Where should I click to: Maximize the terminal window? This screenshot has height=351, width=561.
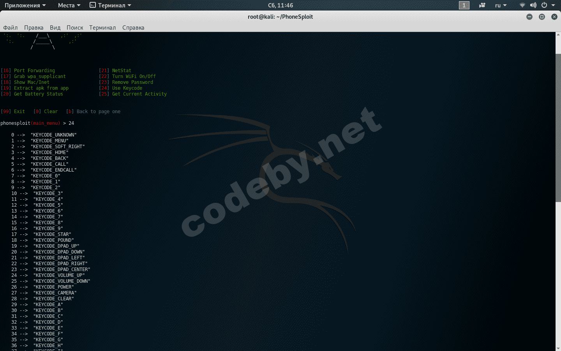542,17
